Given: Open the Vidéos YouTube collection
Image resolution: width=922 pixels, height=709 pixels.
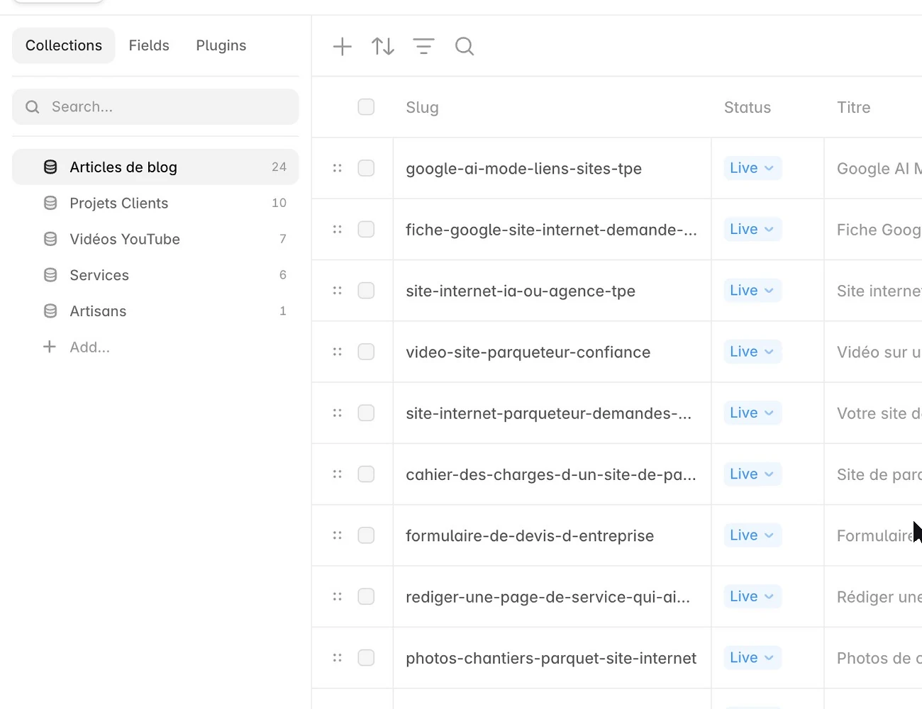Looking at the screenshot, I should 155,239.
